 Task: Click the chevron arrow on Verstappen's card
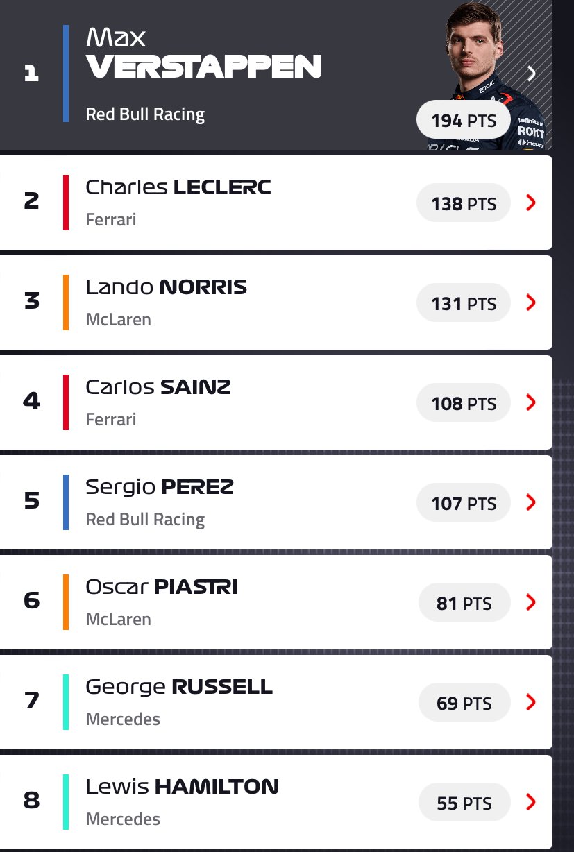[532, 73]
